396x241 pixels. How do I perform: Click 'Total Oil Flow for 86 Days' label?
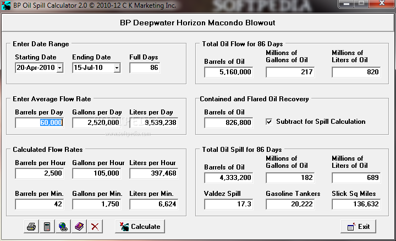coord(243,44)
